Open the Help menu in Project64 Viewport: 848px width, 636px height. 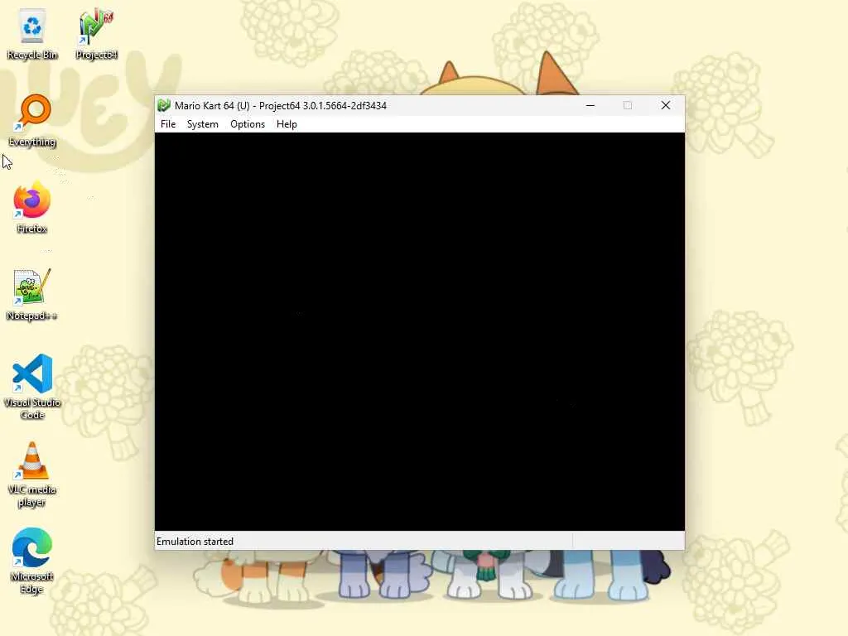287,124
